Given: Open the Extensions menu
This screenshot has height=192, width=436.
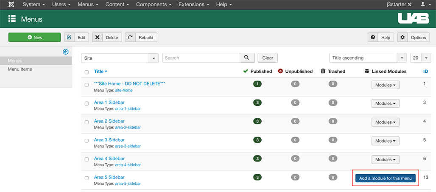Looking at the screenshot, I should (x=194, y=5).
